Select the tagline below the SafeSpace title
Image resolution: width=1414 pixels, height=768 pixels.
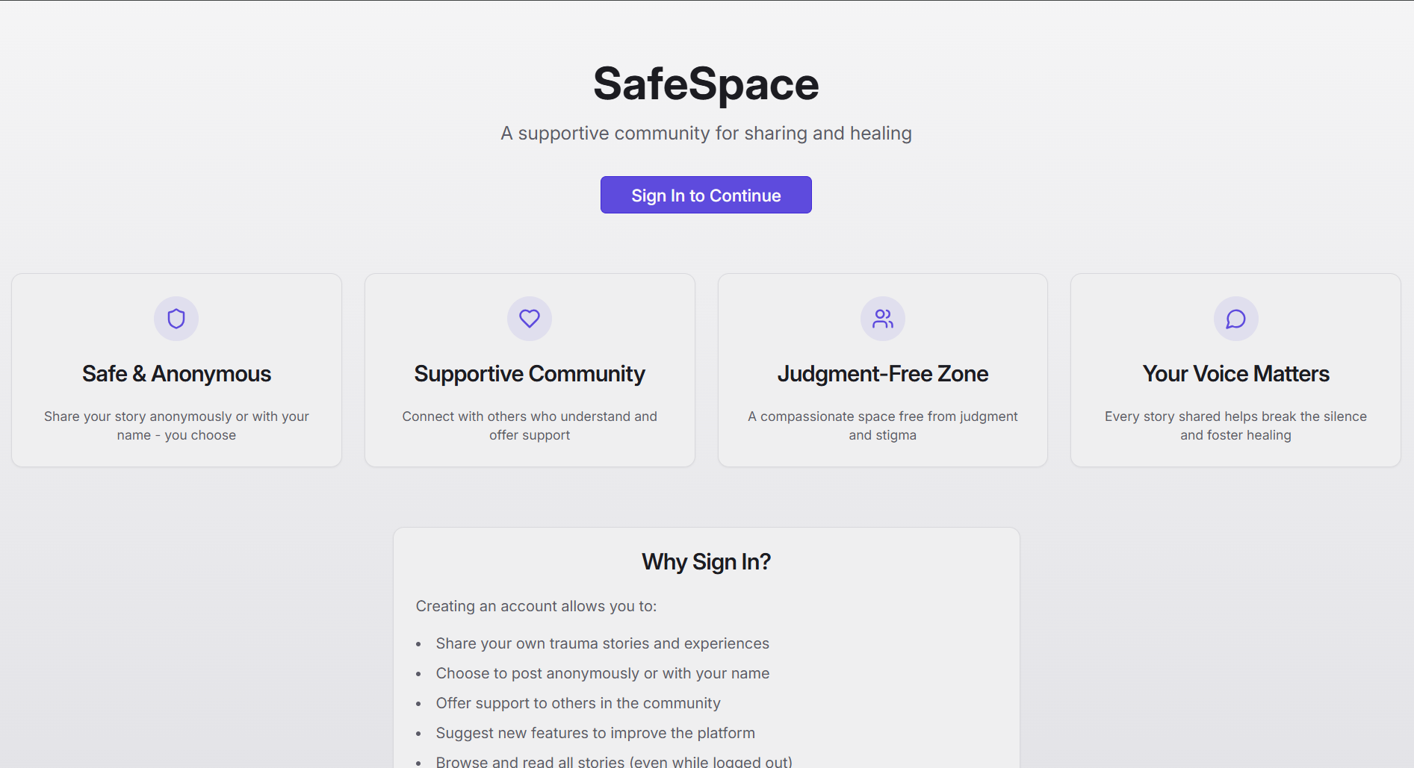pyautogui.click(x=706, y=133)
